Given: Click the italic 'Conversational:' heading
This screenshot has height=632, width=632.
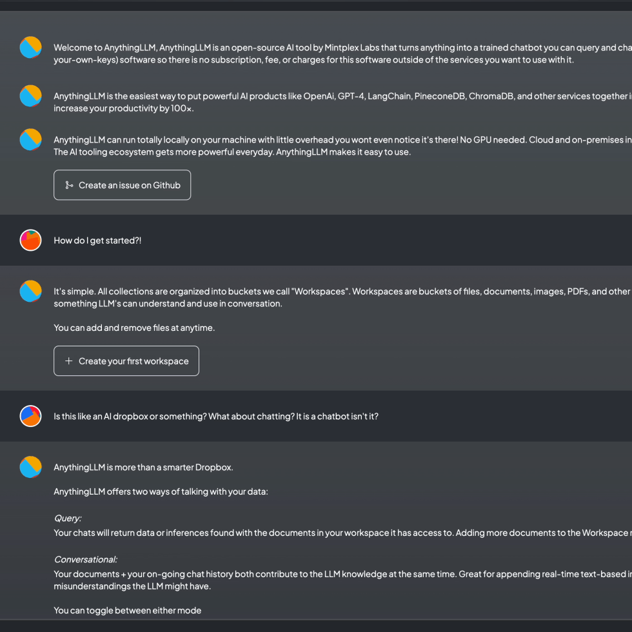Looking at the screenshot, I should click(85, 560).
